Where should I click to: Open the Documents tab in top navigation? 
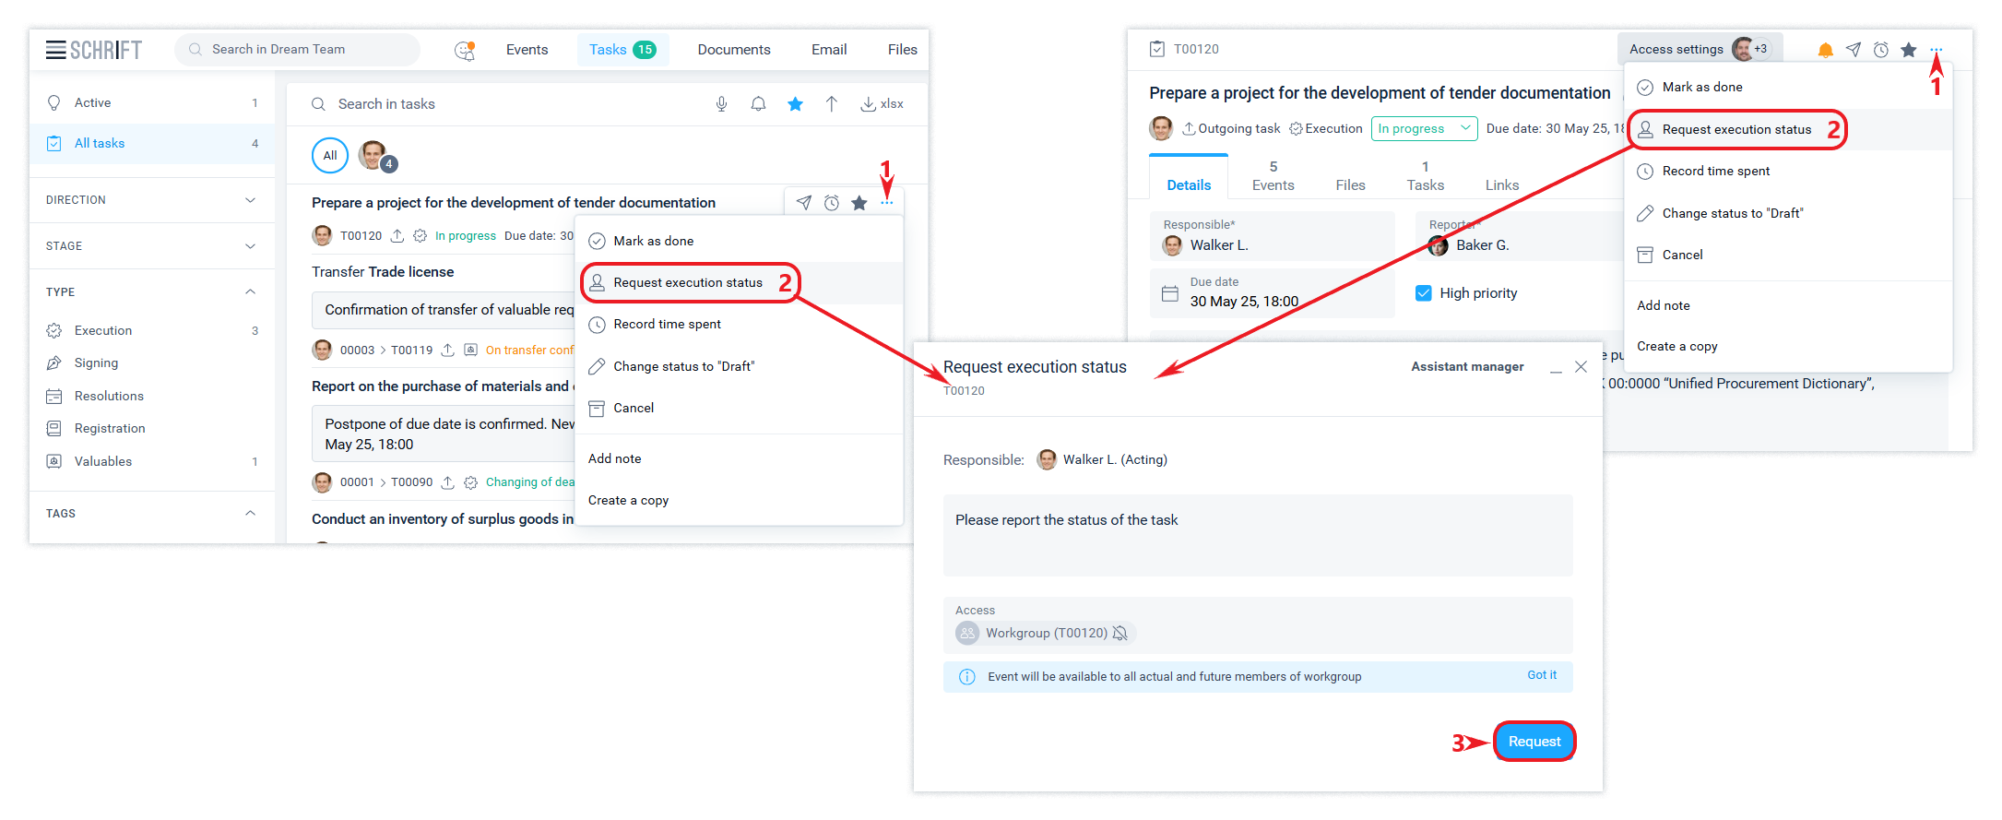[x=733, y=50]
